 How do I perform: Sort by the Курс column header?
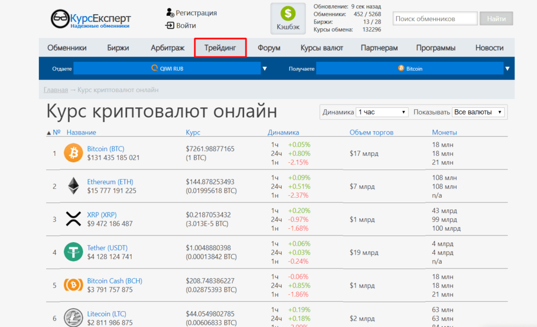point(193,132)
